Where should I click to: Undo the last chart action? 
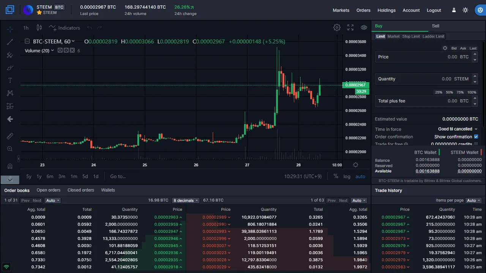click(90, 28)
